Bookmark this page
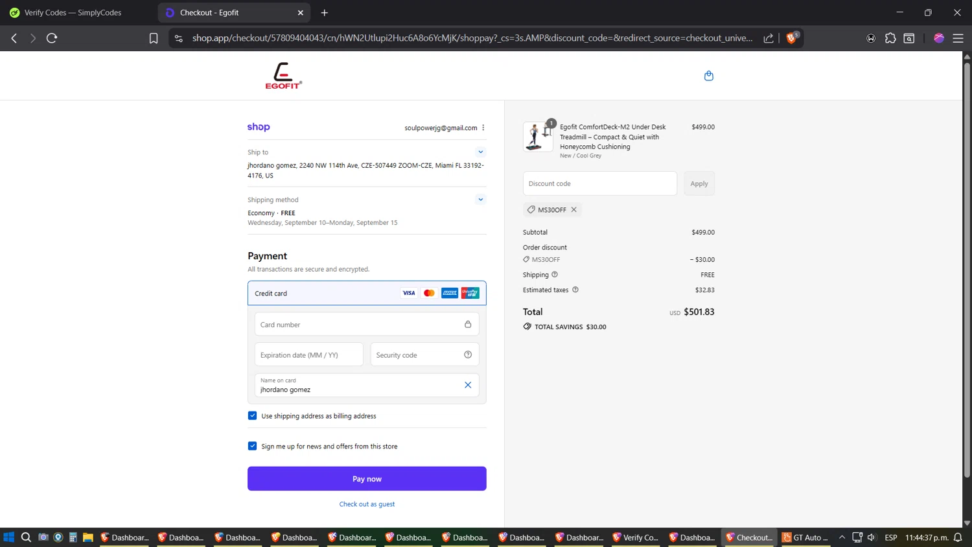The height and width of the screenshot is (547, 972). (x=154, y=38)
